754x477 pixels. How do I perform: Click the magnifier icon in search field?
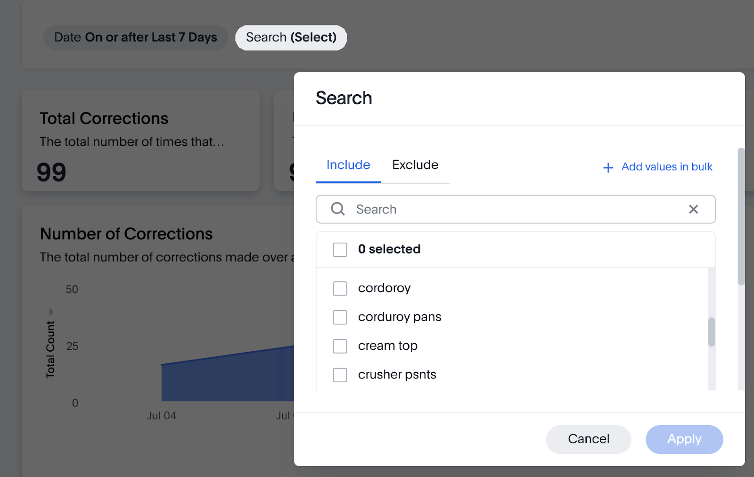coord(338,209)
